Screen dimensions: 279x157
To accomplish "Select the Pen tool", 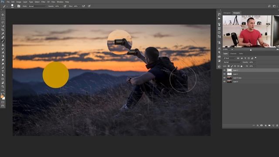I will coord(3,68).
